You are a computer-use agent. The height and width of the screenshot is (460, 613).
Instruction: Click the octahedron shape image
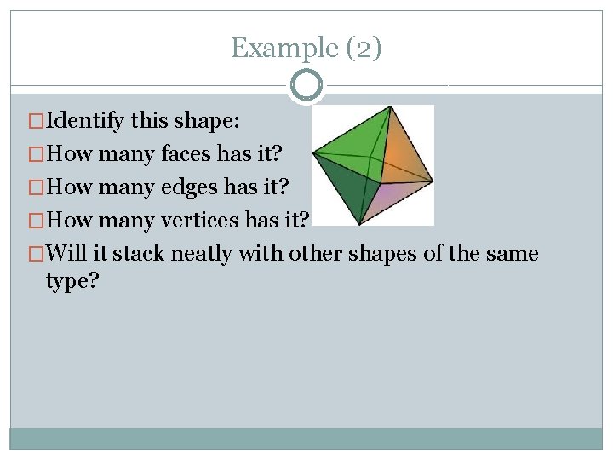[x=373, y=165]
